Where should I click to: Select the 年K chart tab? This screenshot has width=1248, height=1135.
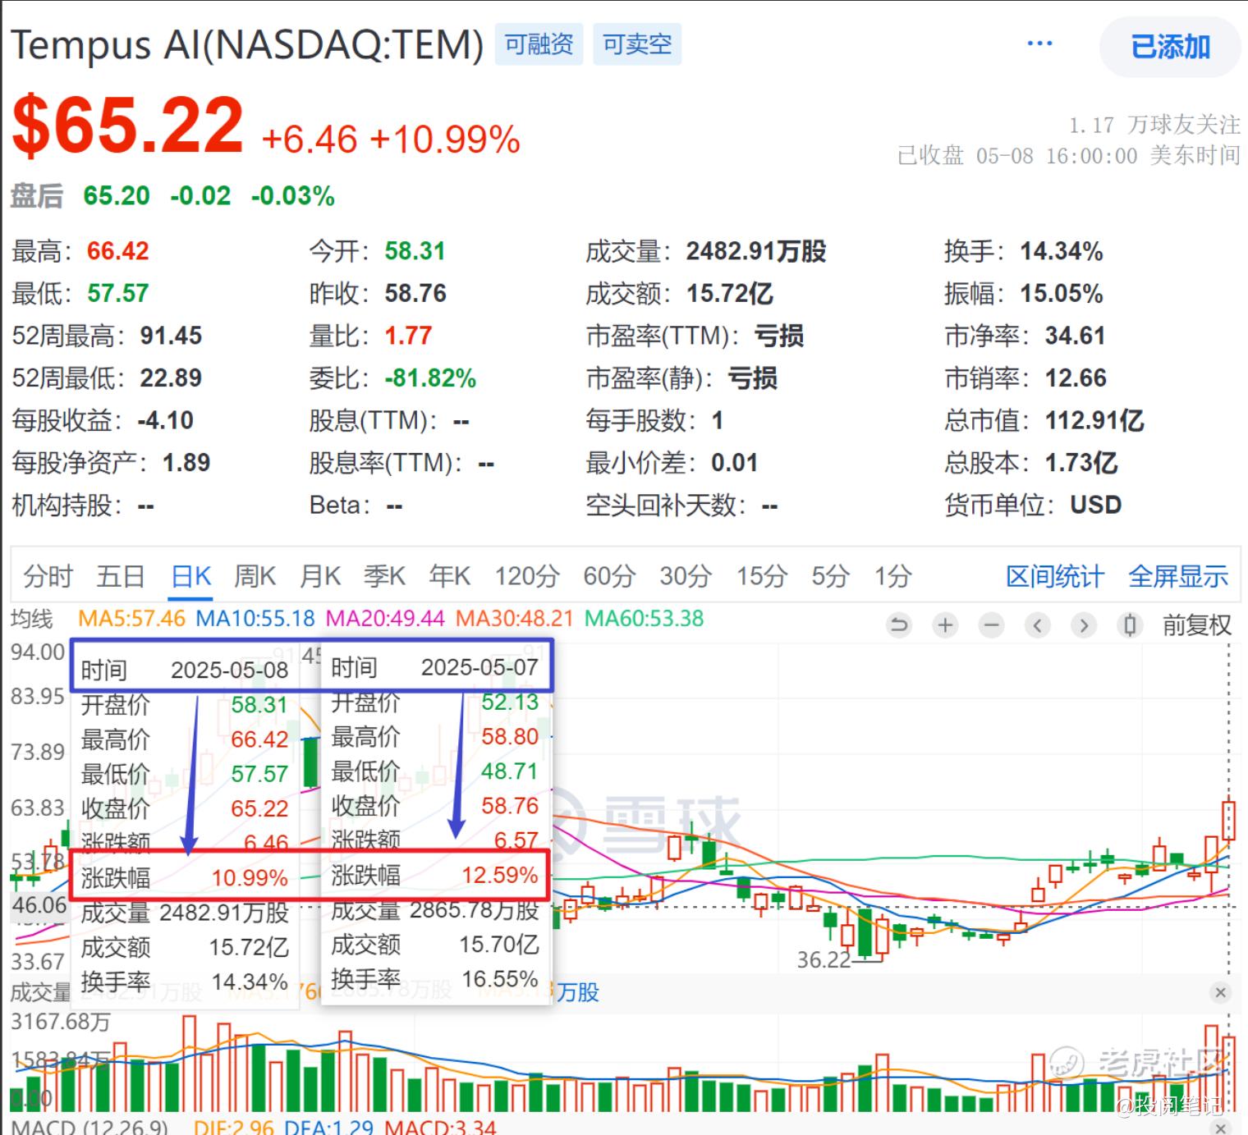(x=450, y=577)
